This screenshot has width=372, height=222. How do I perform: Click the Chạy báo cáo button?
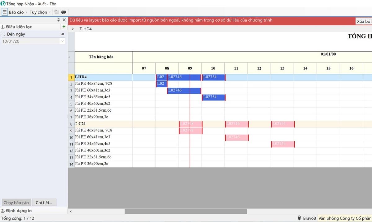pyautogui.click(x=16, y=203)
